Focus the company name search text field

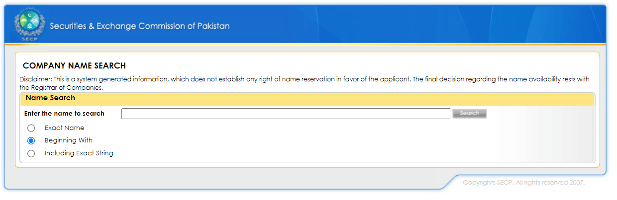[x=286, y=114]
